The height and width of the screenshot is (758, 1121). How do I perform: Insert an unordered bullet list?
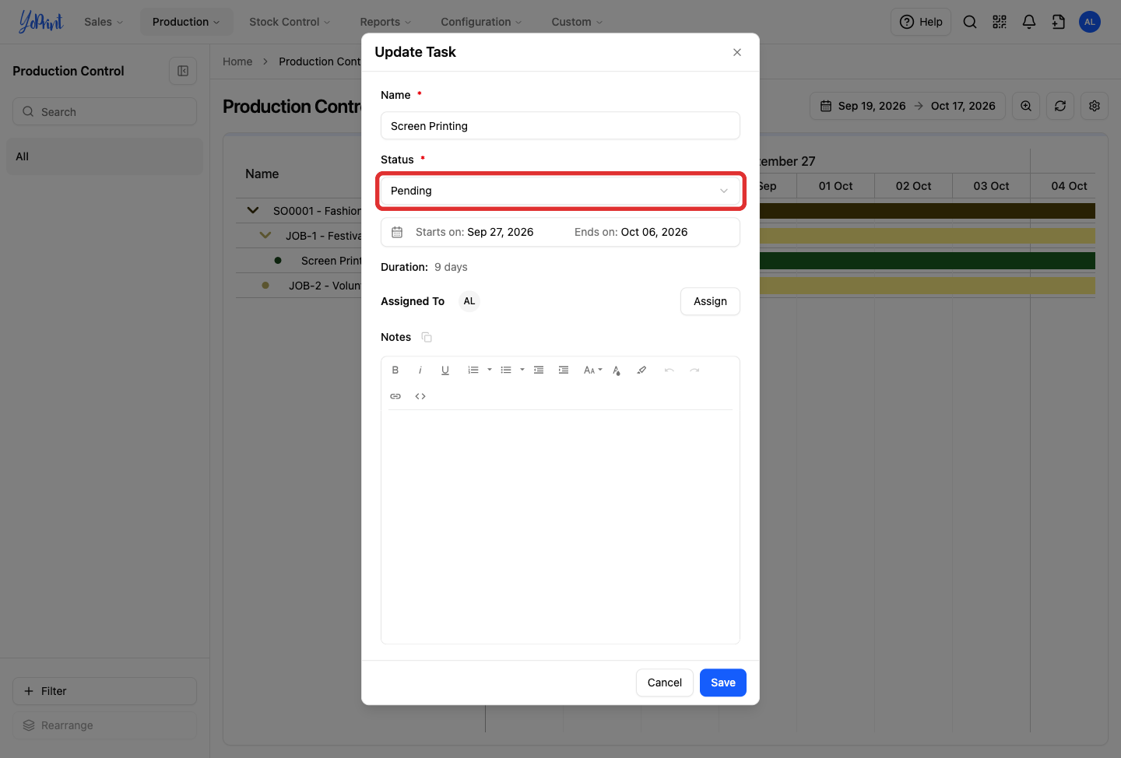click(506, 370)
